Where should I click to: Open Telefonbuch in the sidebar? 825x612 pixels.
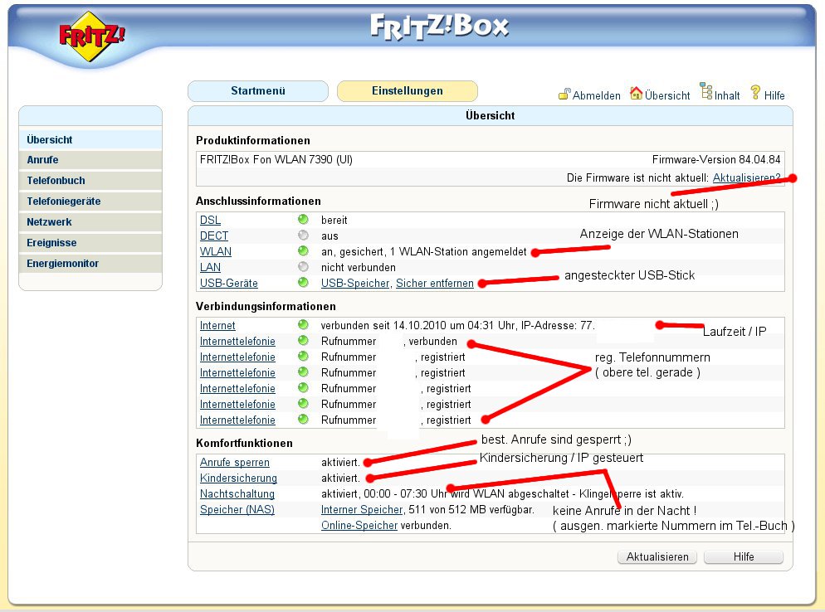click(x=90, y=180)
